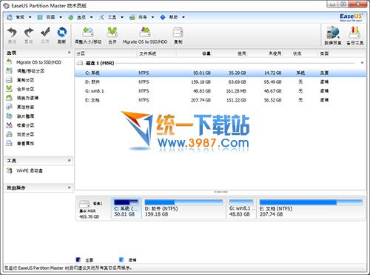Image resolution: width=370 pixels, height=275 pixels.
Task: Select the D: 软件 (NTFS) disk map block
Action: pos(184,208)
